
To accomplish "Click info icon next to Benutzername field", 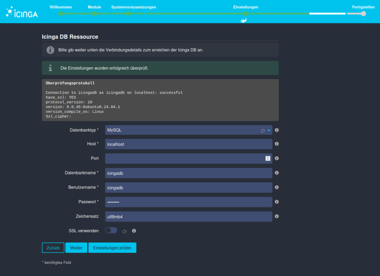I will click(x=277, y=187).
